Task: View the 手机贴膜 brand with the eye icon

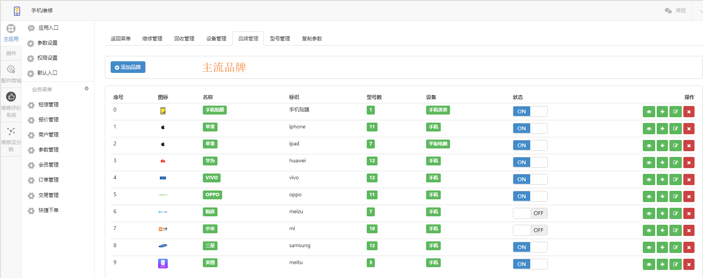Action: tap(649, 112)
